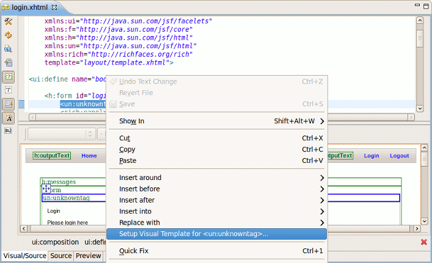The height and width of the screenshot is (263, 432).
Task: Click the source editor vertical scrollbar
Action: tap(420, 61)
